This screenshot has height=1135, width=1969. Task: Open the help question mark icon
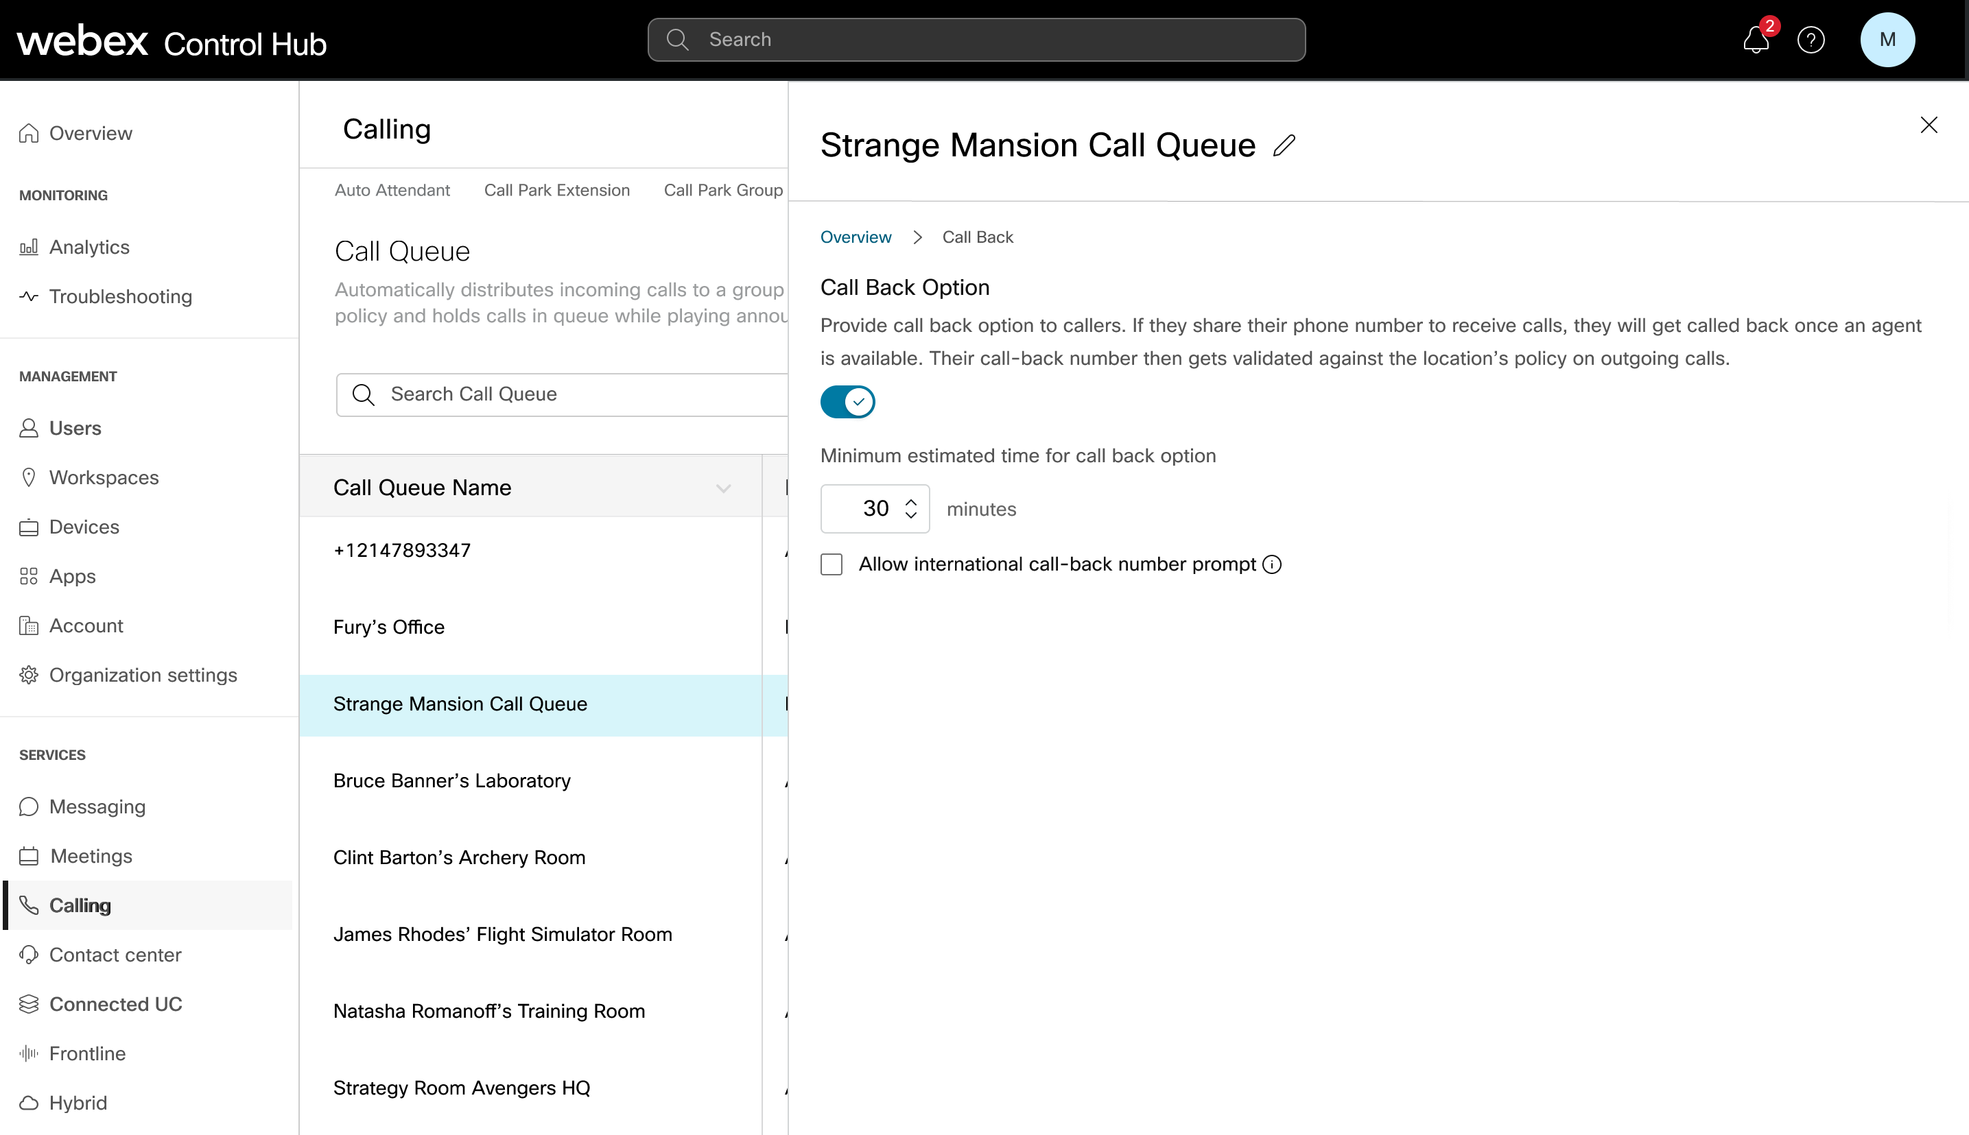(1811, 40)
